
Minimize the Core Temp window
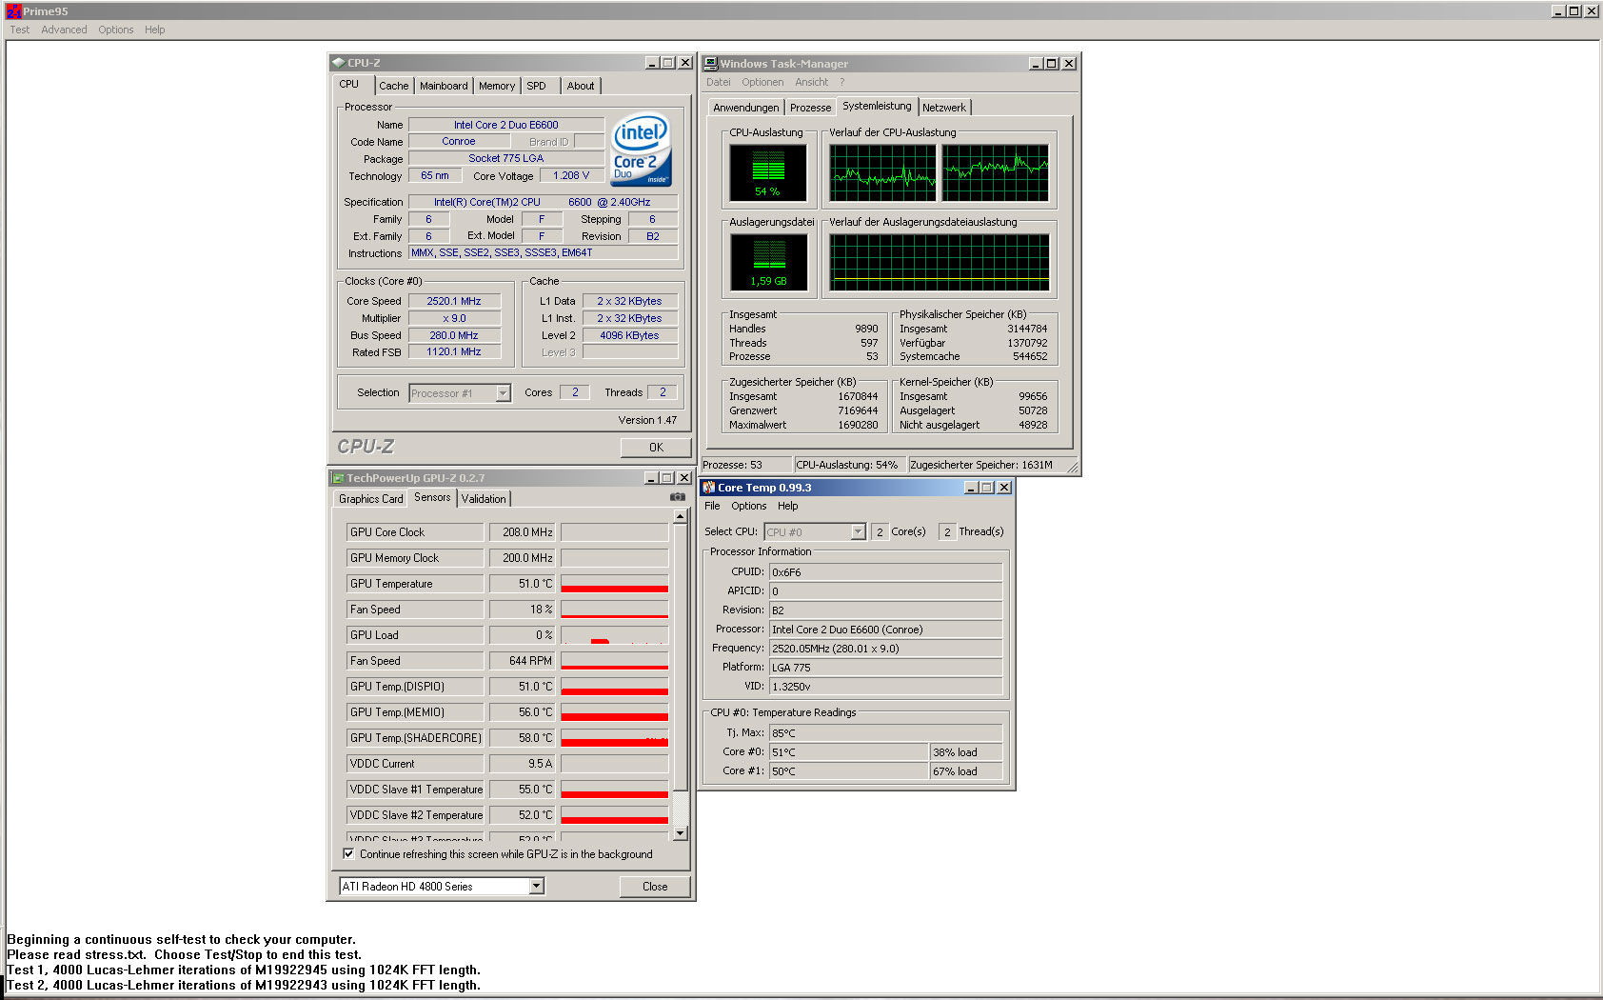(x=971, y=488)
